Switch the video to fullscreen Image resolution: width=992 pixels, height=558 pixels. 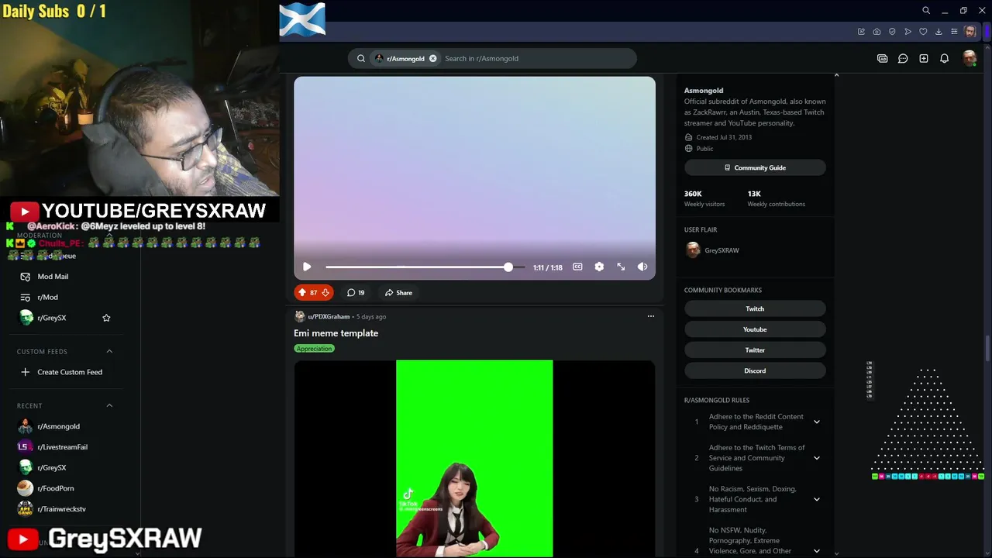coord(621,267)
